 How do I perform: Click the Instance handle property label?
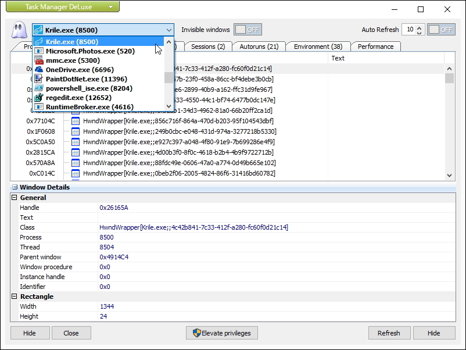[42, 277]
